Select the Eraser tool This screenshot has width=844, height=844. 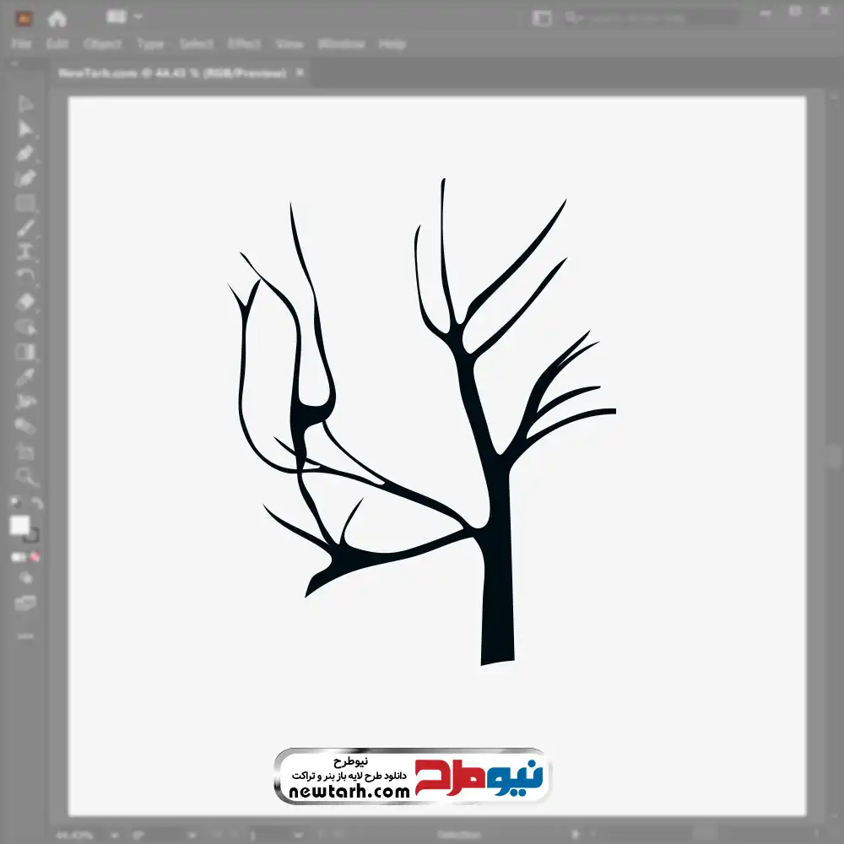(25, 301)
